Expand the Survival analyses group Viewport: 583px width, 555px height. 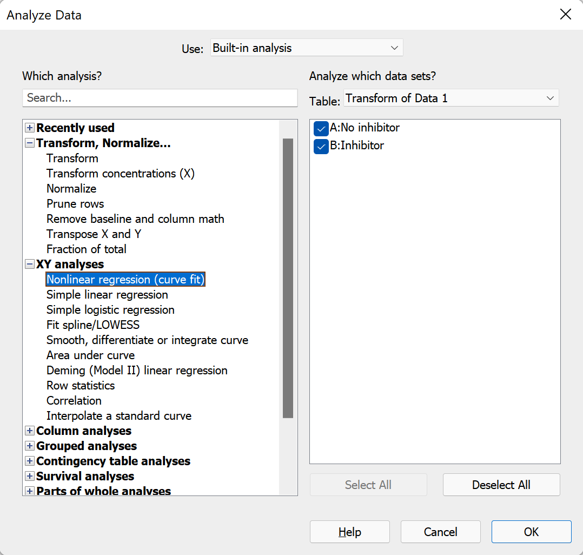click(30, 476)
